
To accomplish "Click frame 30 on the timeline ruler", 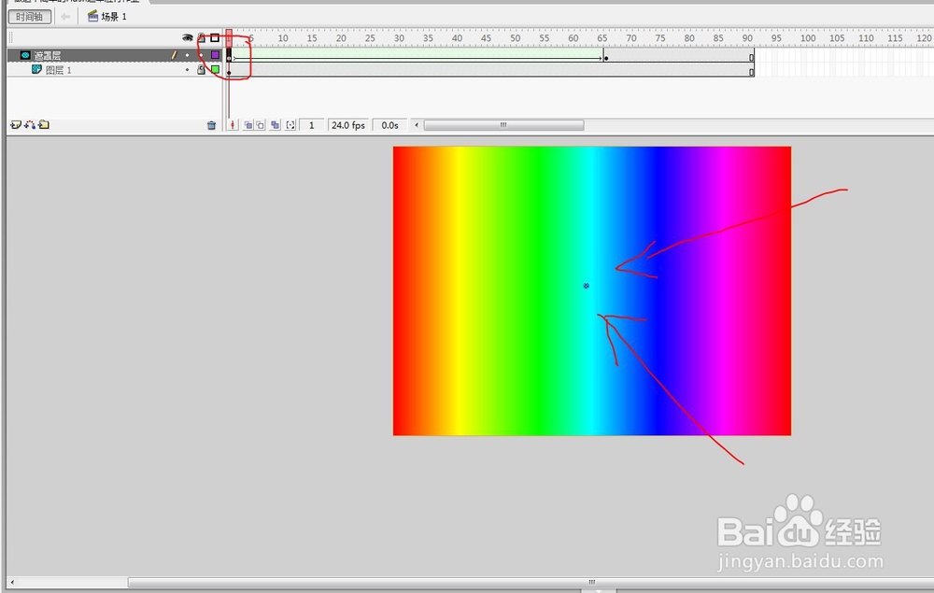I will [399, 38].
